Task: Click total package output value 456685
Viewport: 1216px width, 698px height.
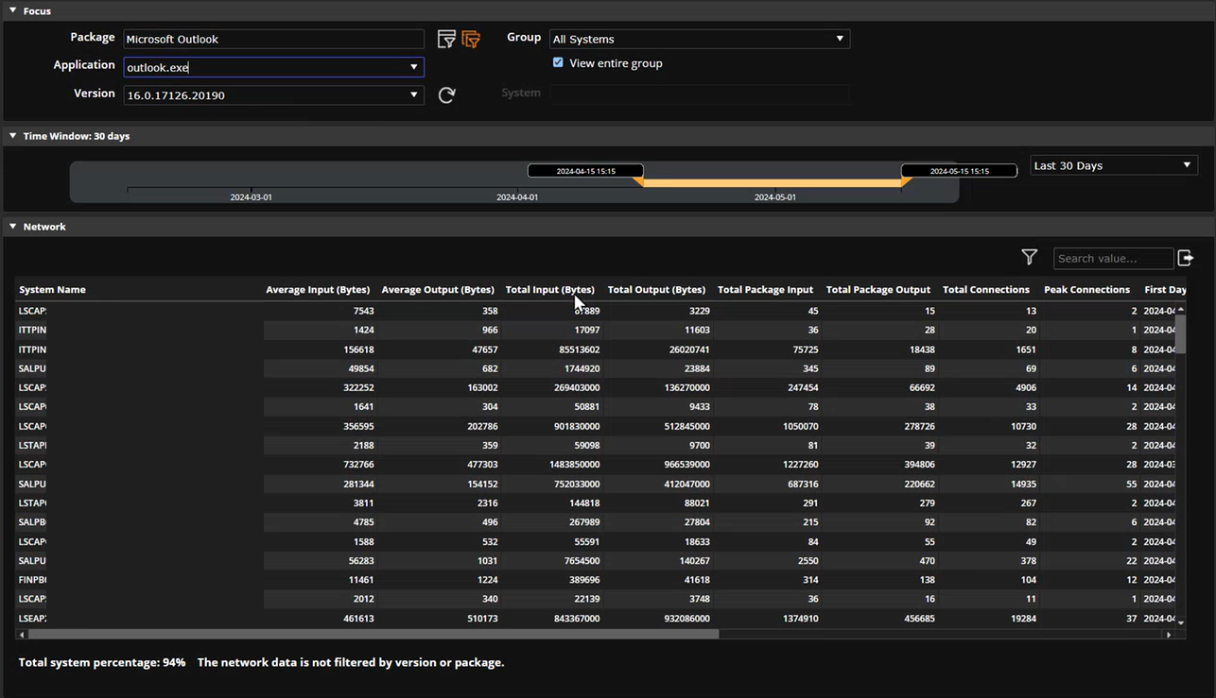Action: pos(918,619)
